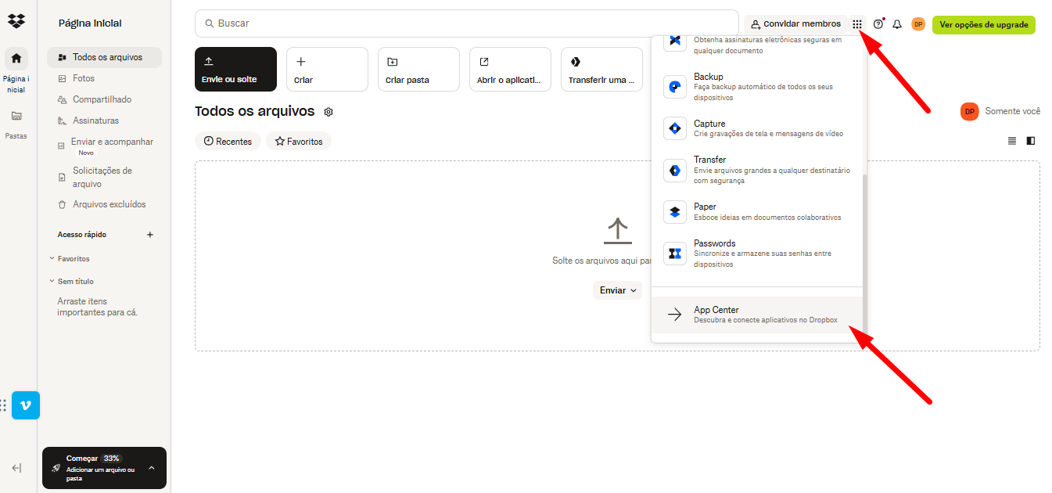
Task: Click the Paper app icon
Action: pyautogui.click(x=675, y=211)
